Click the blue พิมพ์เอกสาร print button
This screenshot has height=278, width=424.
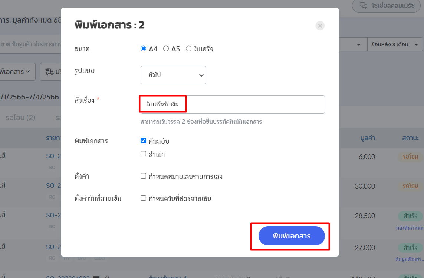[292, 236]
